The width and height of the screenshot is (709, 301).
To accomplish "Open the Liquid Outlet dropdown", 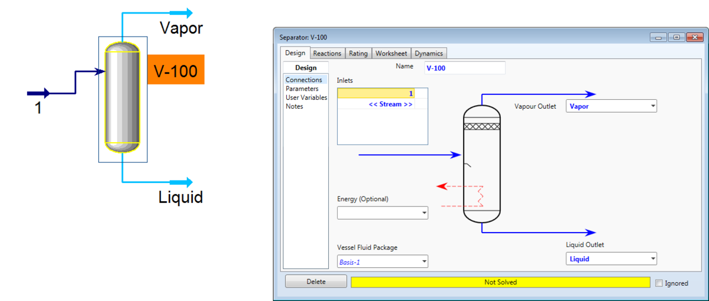I will pyautogui.click(x=652, y=259).
